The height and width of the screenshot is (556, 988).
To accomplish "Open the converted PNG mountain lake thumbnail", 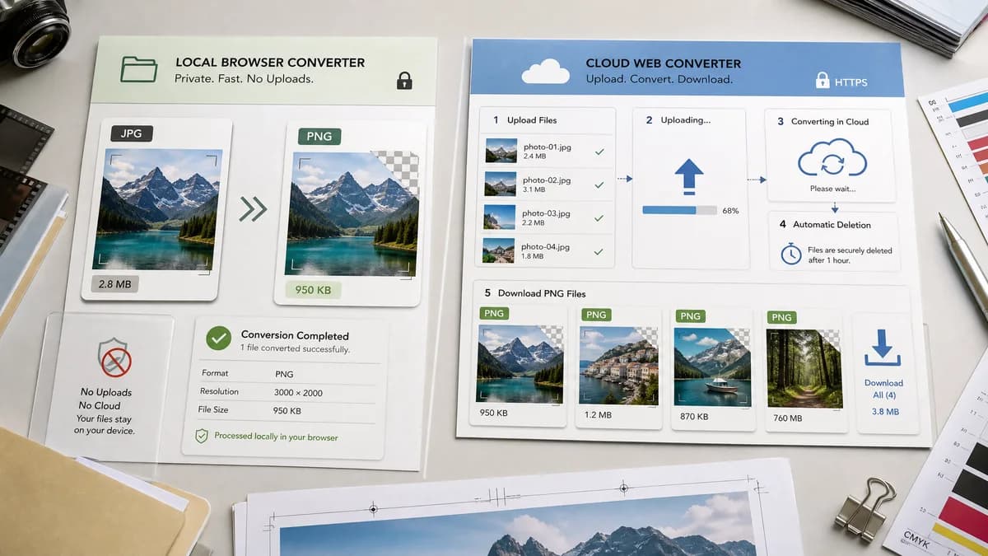I will (x=352, y=213).
